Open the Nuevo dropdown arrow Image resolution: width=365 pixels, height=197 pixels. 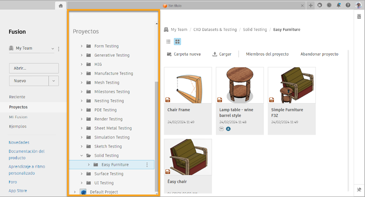pyautogui.click(x=54, y=81)
